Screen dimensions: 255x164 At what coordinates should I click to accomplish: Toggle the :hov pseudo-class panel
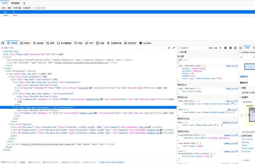pyautogui.click(x=210, y=48)
